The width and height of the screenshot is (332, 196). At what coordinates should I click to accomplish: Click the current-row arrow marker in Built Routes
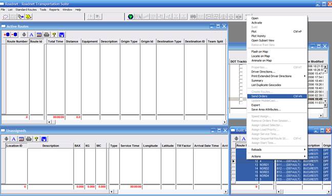(x=233, y=161)
